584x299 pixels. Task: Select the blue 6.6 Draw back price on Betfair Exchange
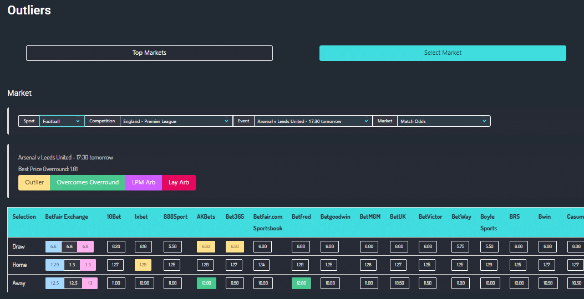click(x=53, y=246)
